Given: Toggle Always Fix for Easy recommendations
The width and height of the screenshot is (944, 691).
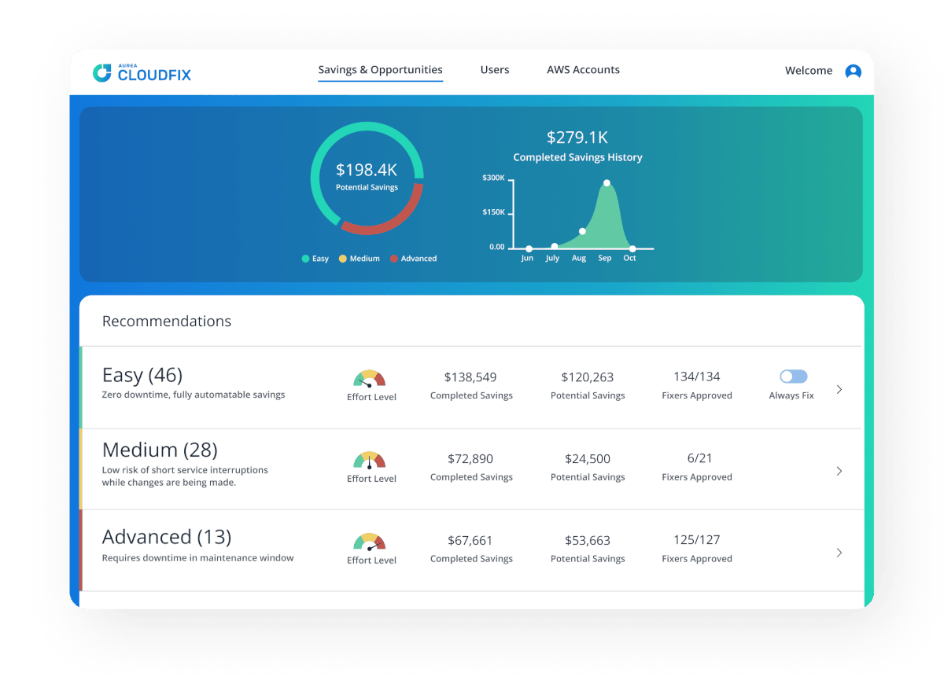Looking at the screenshot, I should (x=792, y=376).
